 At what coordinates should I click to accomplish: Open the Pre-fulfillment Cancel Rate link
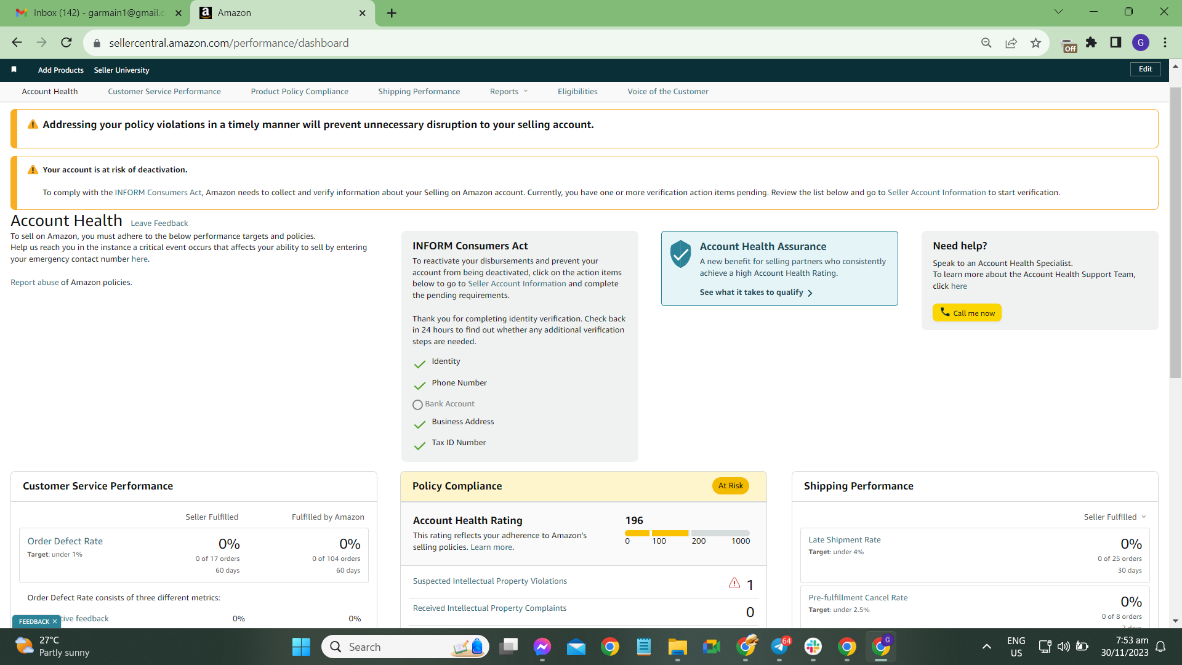tap(858, 598)
